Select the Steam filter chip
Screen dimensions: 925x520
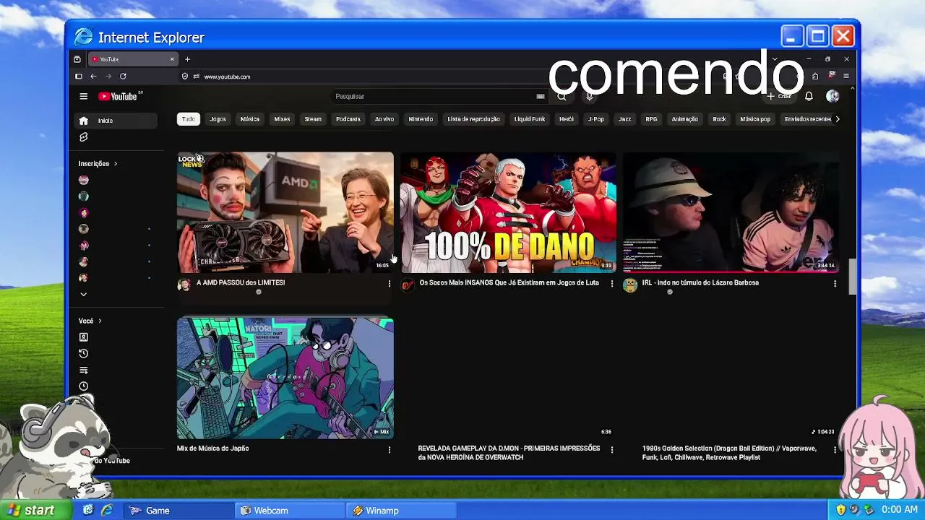point(313,119)
